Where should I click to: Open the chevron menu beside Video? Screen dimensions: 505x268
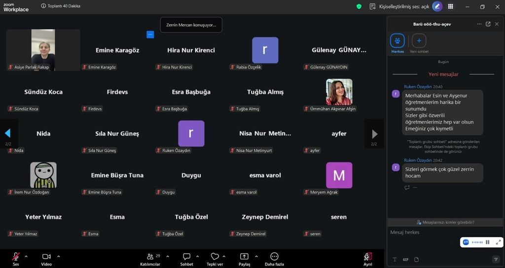coord(59,256)
